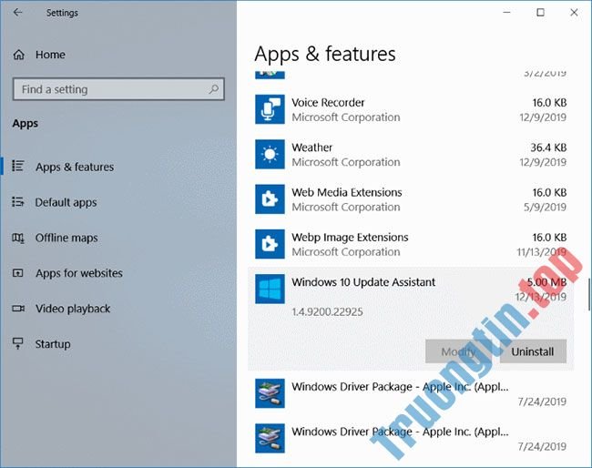This screenshot has width=592, height=468.
Task: Open the Home settings page
Action: tap(50, 56)
